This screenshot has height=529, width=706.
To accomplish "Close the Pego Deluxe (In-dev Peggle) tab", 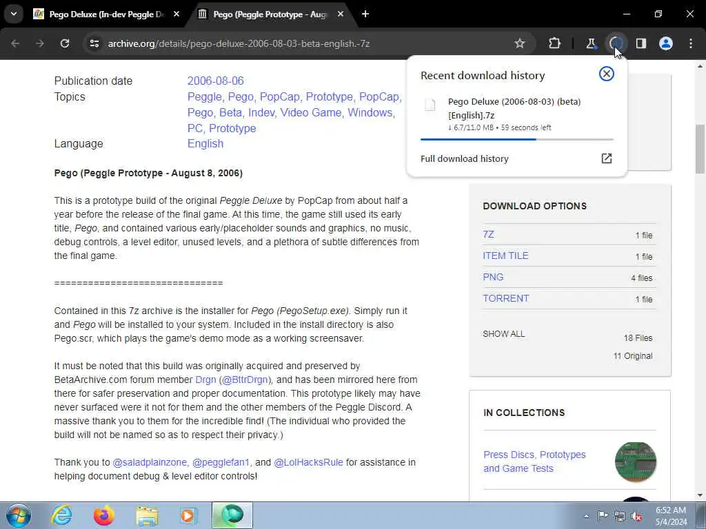I will tap(176, 14).
